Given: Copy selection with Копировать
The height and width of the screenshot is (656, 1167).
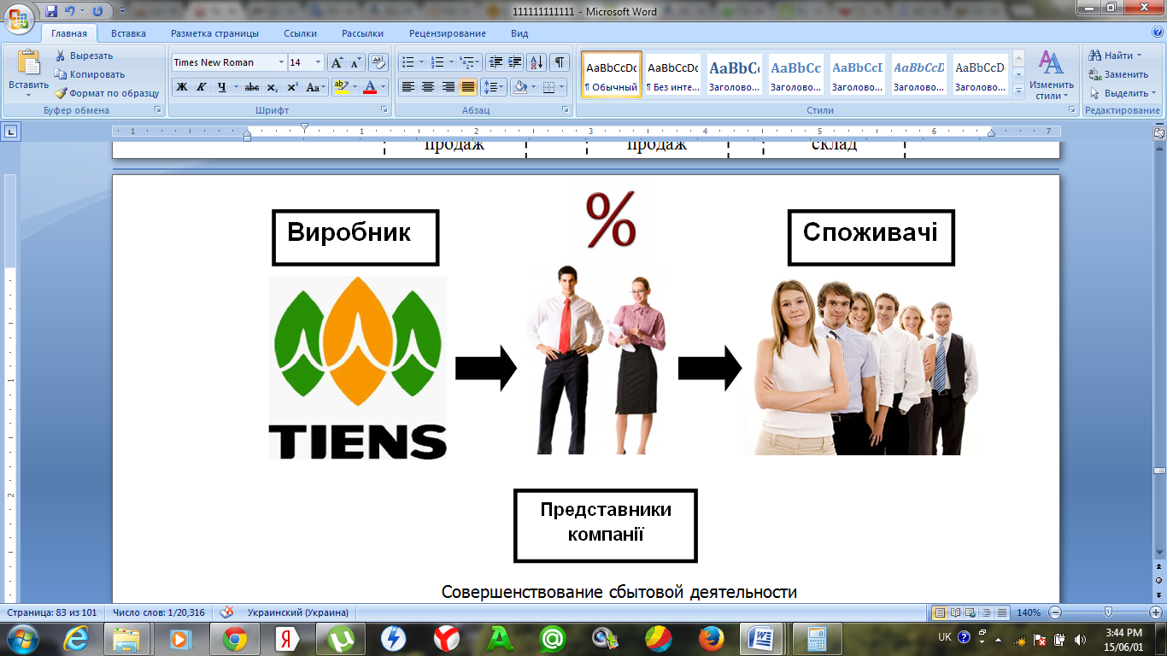Looking at the screenshot, I should 90,74.
